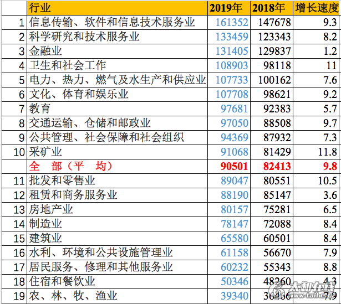
Task: Select growth rate 1.2 for 金融业
Action: pyautogui.click(x=317, y=51)
